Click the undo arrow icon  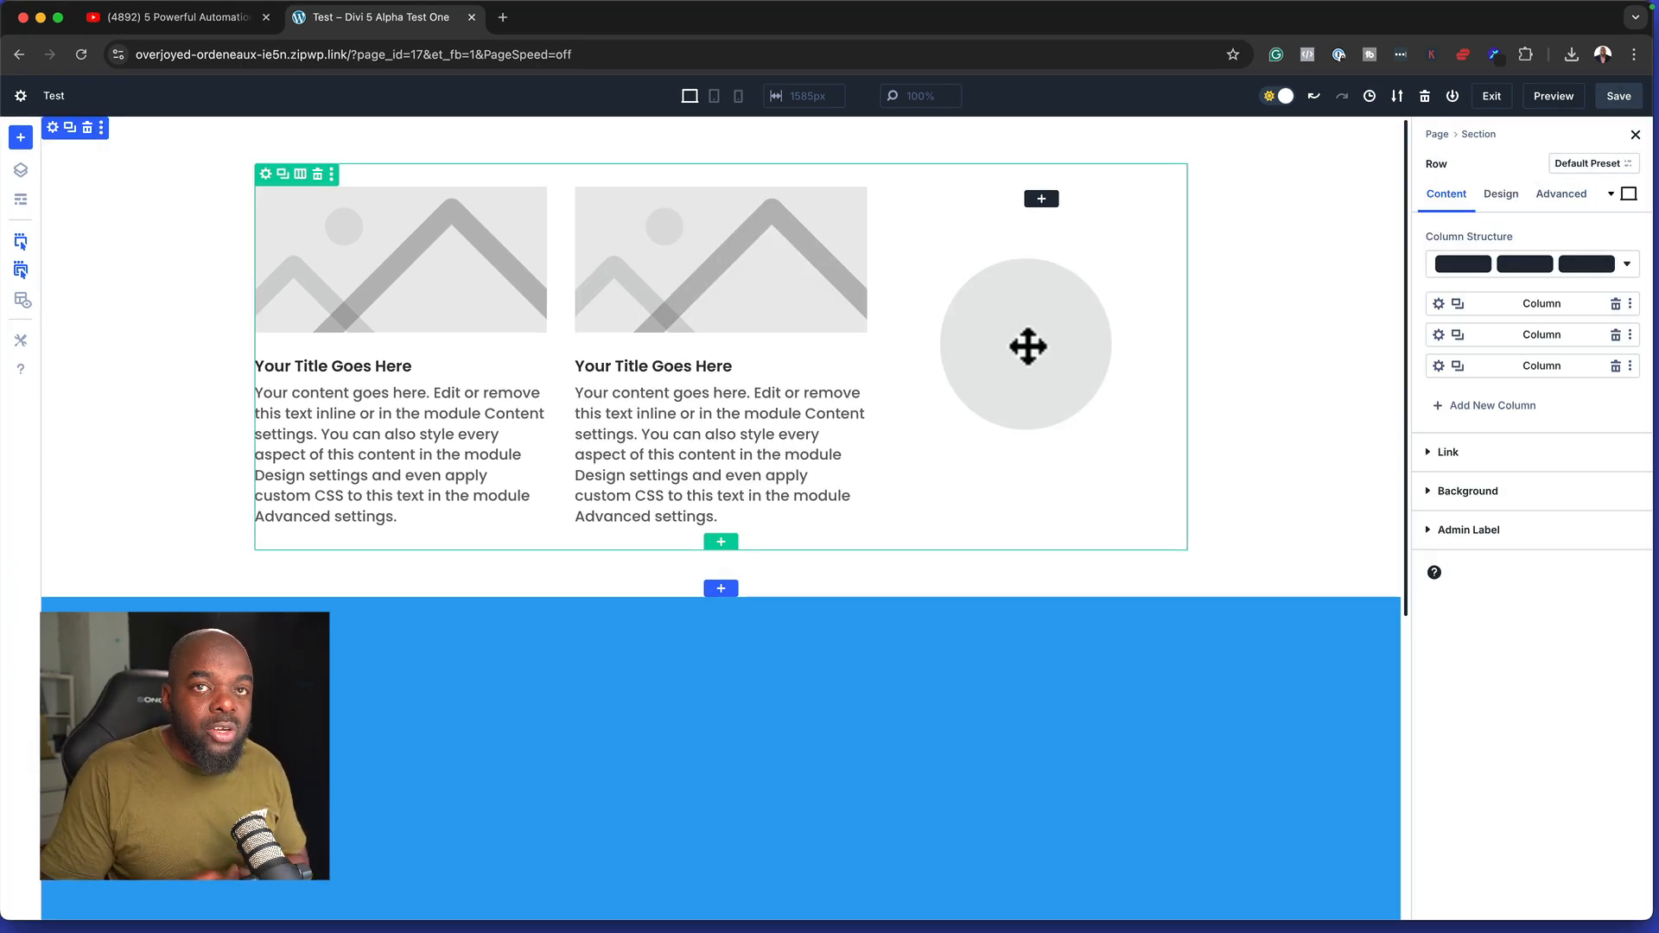tap(1313, 96)
